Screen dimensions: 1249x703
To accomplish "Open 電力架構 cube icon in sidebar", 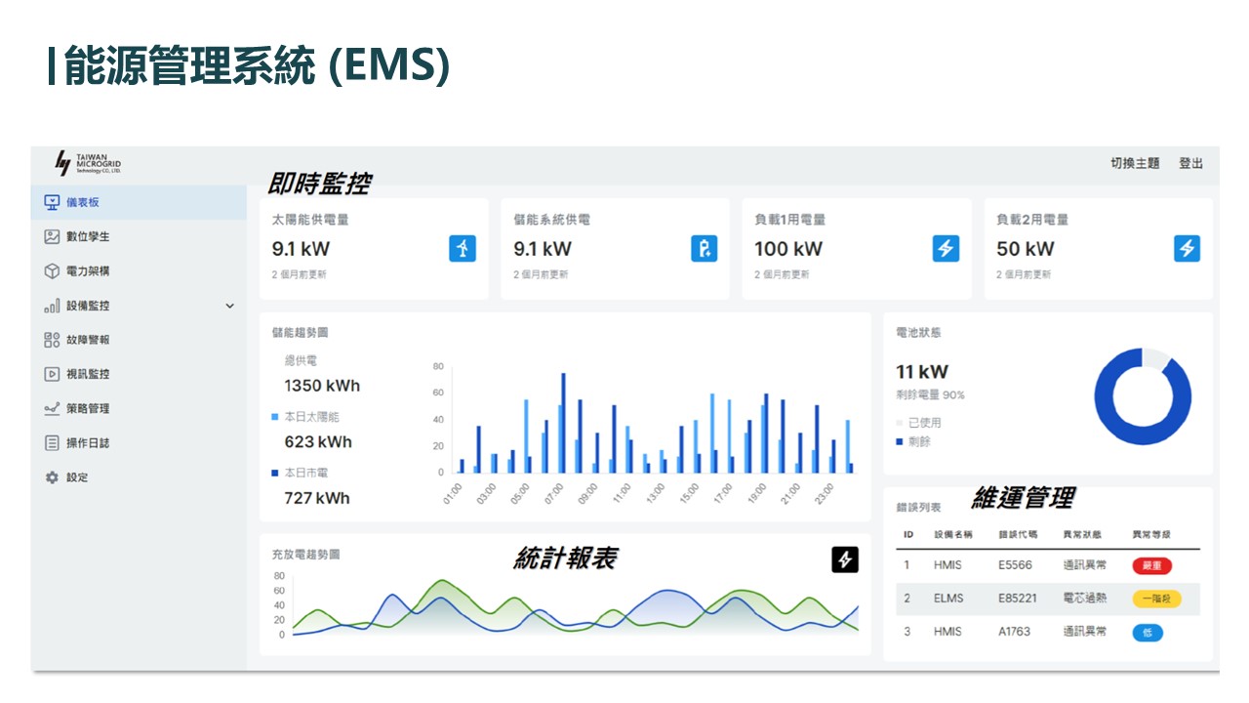I will coord(53,271).
